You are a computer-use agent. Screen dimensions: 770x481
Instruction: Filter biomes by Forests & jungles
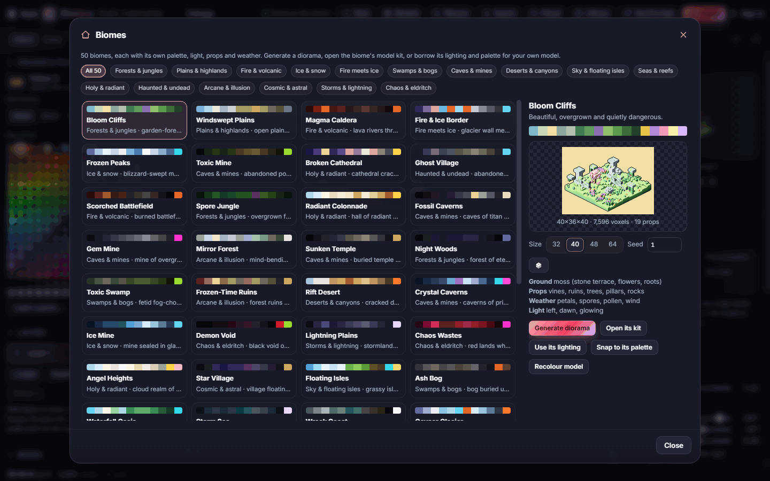pyautogui.click(x=139, y=71)
